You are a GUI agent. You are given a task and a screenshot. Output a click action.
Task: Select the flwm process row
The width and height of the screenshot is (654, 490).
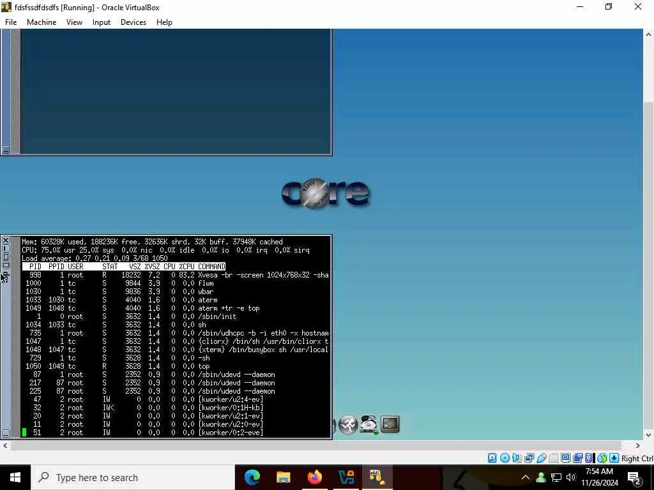pos(176,283)
